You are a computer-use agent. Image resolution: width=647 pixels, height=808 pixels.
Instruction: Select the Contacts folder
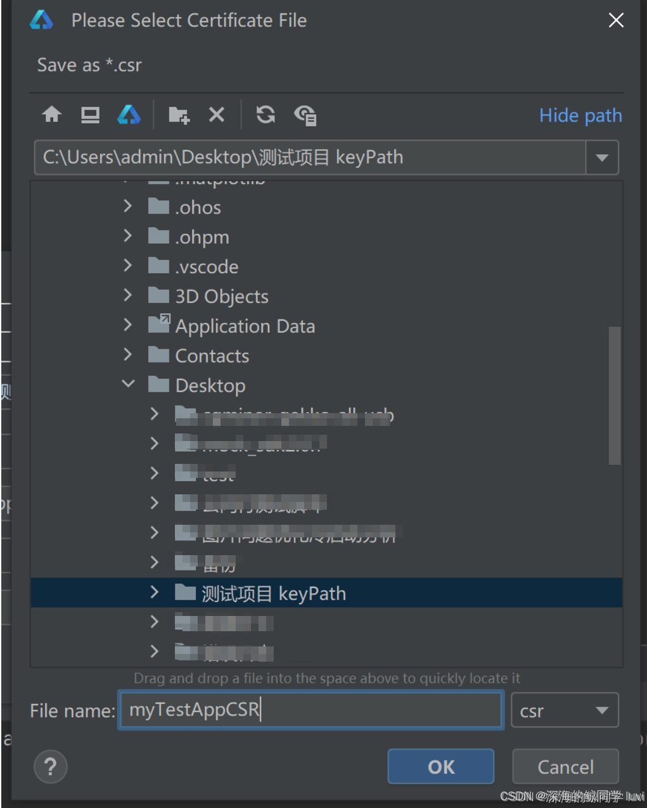tap(212, 356)
